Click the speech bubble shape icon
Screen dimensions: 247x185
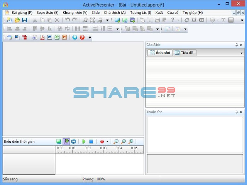point(212,20)
